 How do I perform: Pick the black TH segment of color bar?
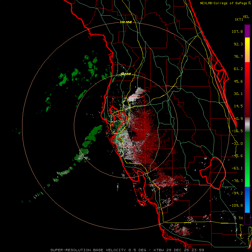(x=247, y=218)
